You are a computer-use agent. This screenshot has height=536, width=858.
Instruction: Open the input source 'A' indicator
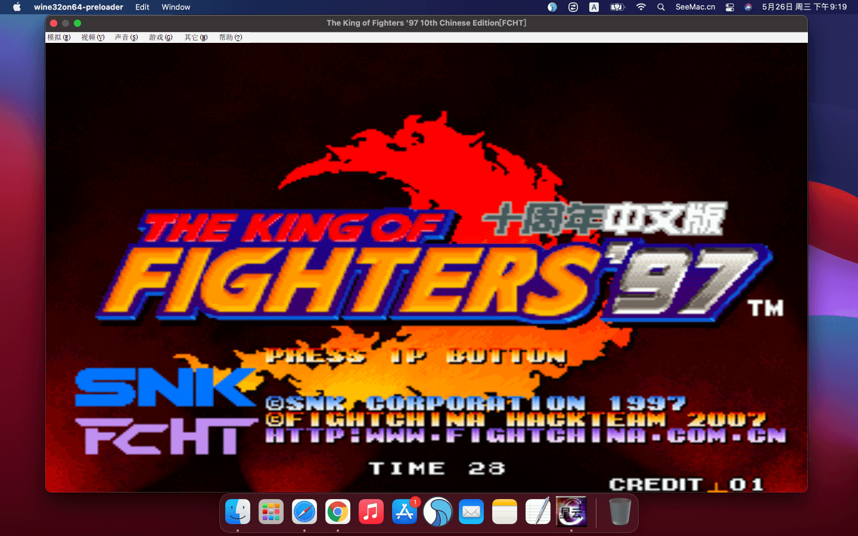[594, 7]
